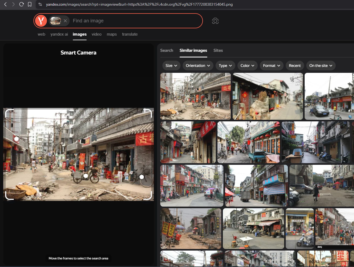Select the white dot on the bicycle wheel
Viewport: 354px width, 267px height.
click(142, 177)
